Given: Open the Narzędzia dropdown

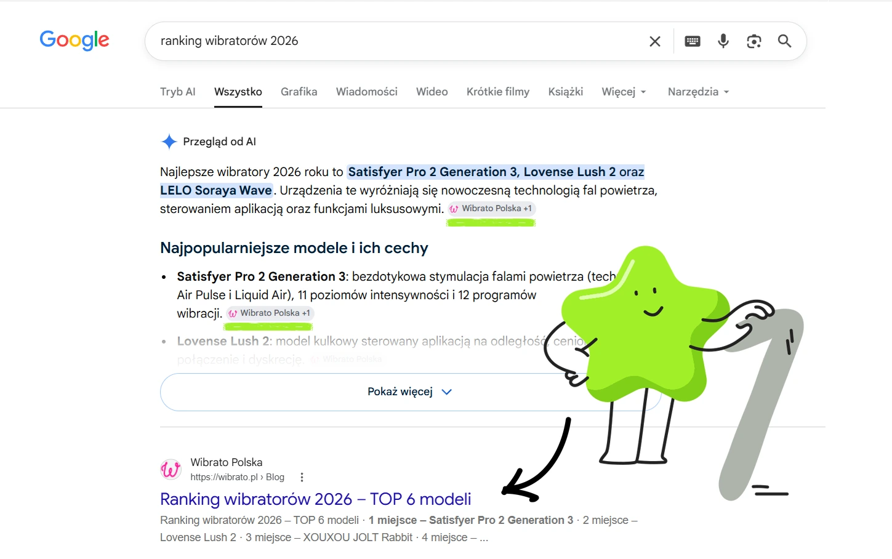Looking at the screenshot, I should tap(698, 92).
